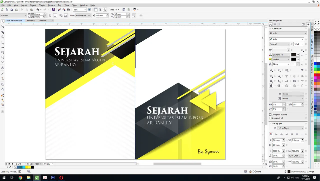Toggle center align paragraph button
This screenshot has height=181, width=320.
coord(281,134)
